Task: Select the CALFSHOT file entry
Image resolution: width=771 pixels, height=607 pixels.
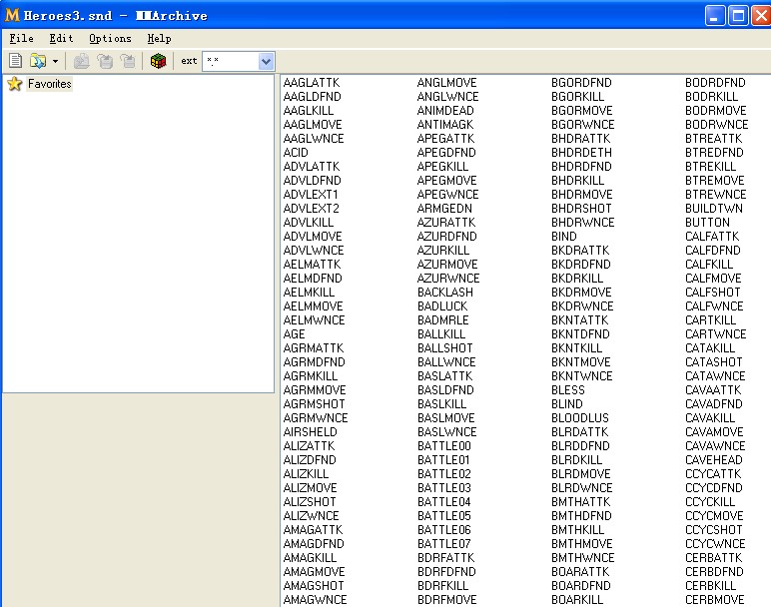Action: coord(712,292)
